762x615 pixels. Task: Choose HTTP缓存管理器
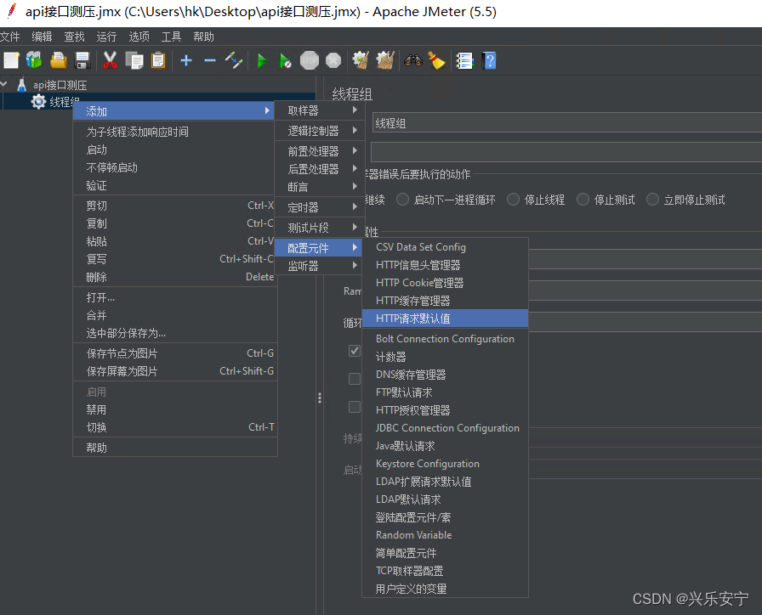[x=445, y=301]
